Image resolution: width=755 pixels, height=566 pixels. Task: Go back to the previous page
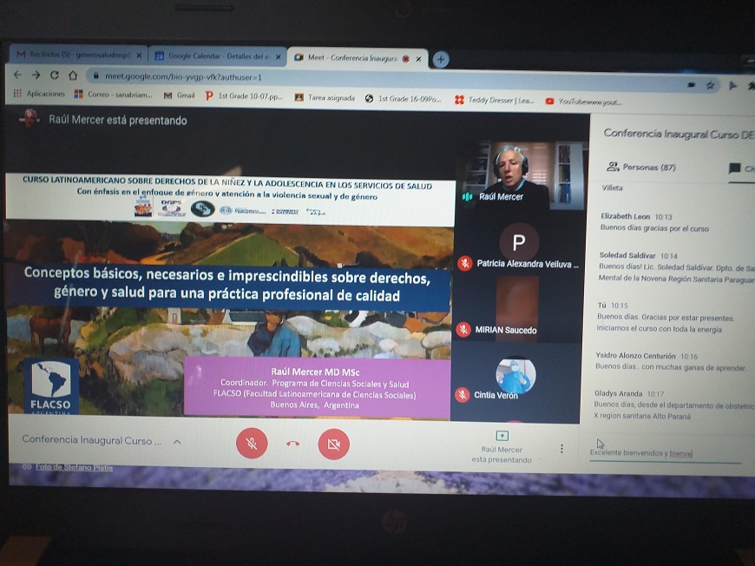(x=18, y=75)
